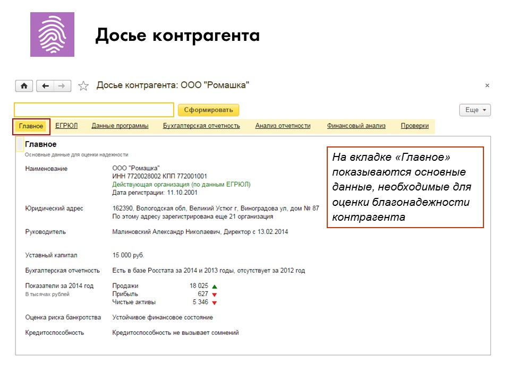Viewport: 510px width, 382px height.
Task: Click the line about 21 more organizations registered
Action: pyautogui.click(x=192, y=216)
